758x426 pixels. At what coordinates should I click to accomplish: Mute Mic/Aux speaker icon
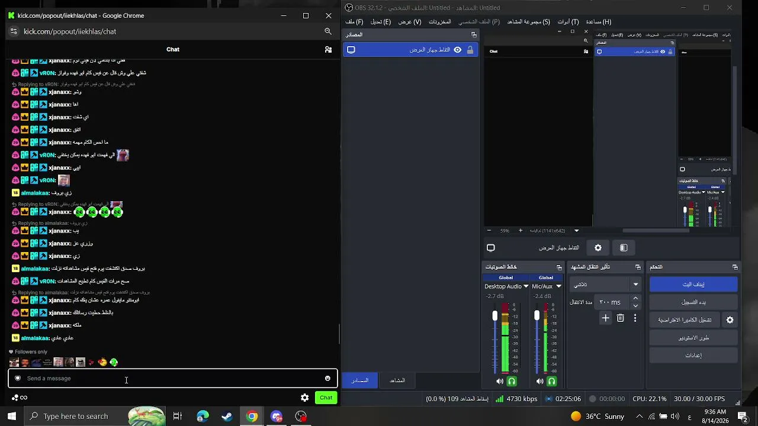(539, 382)
